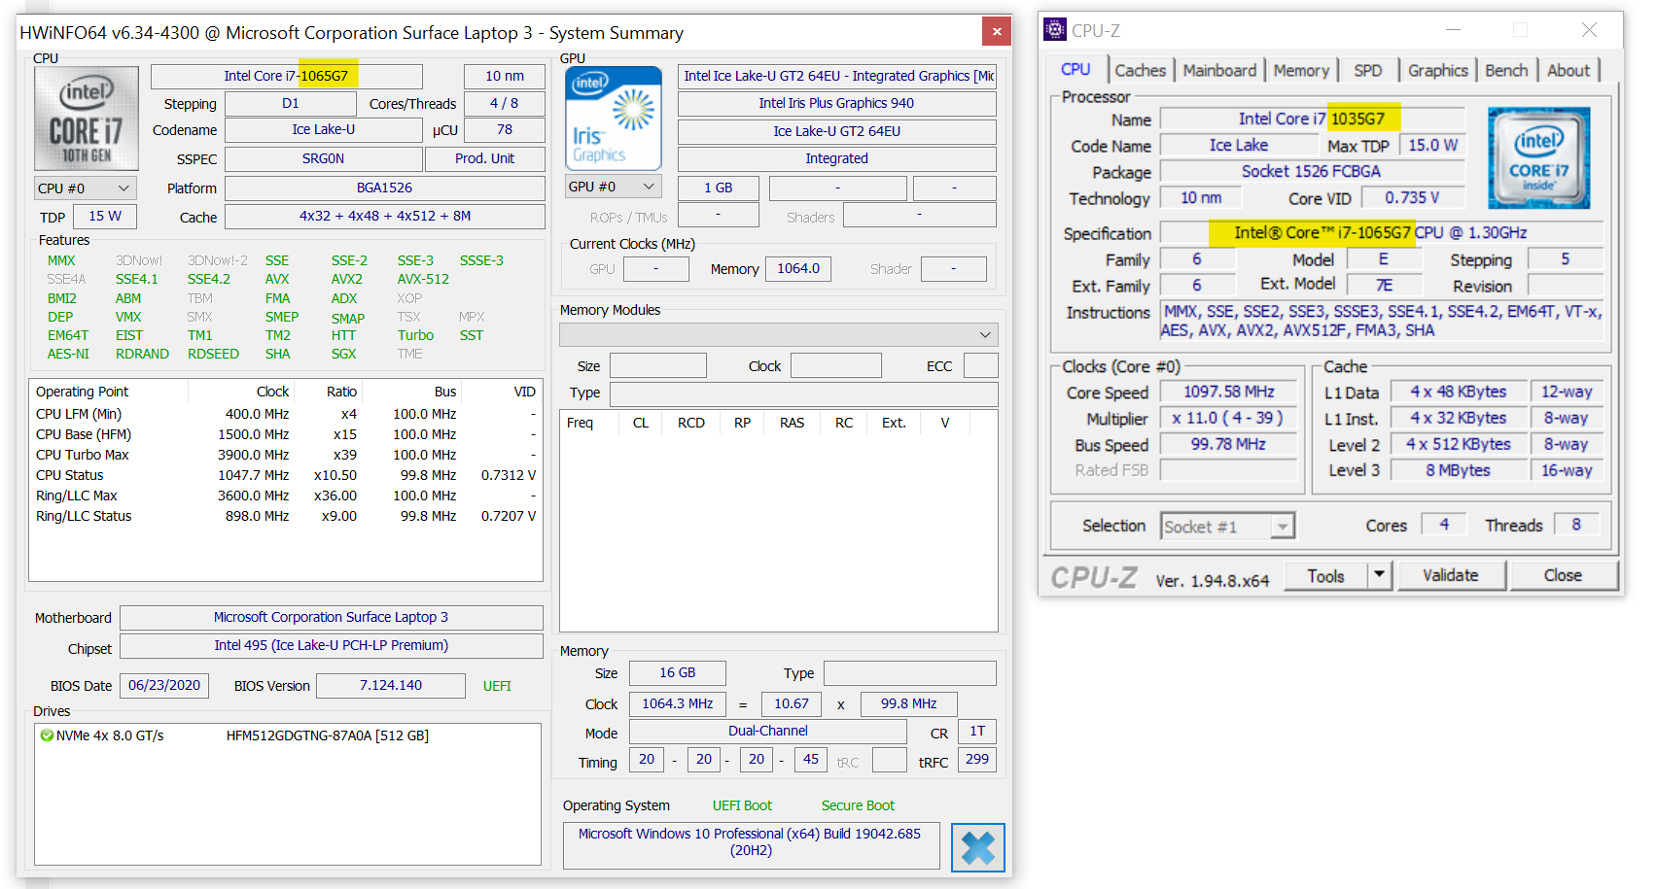Image resolution: width=1657 pixels, height=889 pixels.
Task: Expand the Memory Modules dropdown
Action: click(779, 334)
